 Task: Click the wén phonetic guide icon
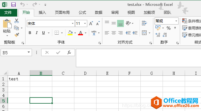click(94, 33)
